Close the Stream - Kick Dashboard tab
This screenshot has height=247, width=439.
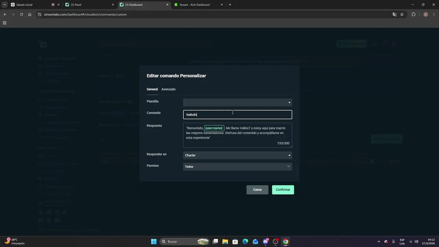(x=222, y=5)
